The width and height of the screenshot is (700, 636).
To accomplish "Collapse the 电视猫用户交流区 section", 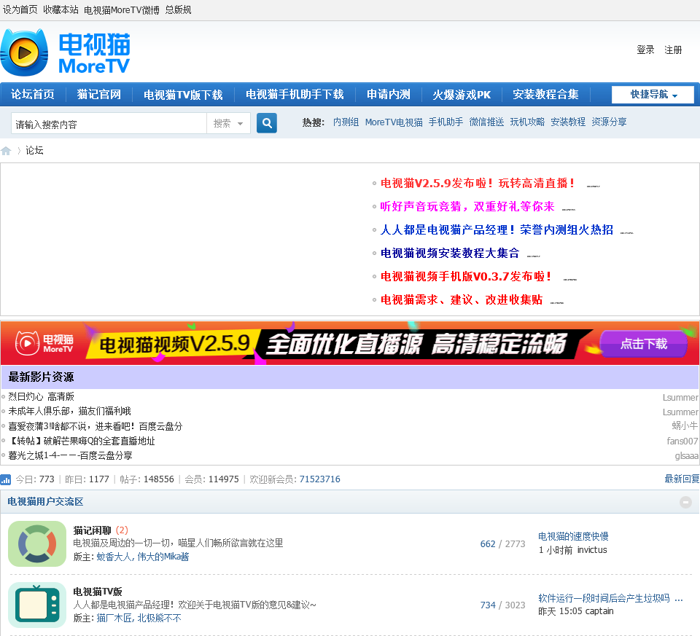I will (x=685, y=502).
